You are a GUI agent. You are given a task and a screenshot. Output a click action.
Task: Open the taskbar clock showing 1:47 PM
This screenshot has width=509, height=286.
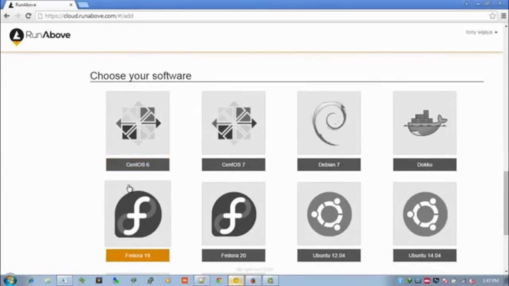pos(490,280)
